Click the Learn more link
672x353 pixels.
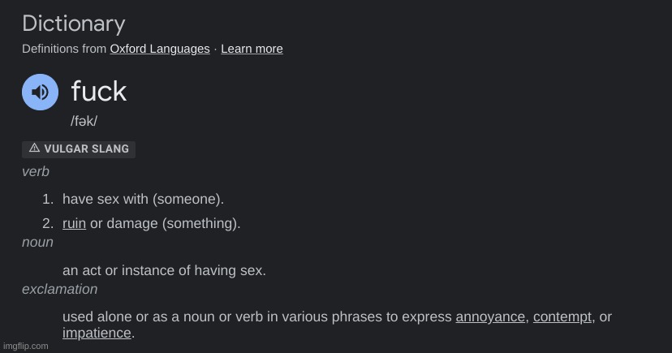click(252, 49)
